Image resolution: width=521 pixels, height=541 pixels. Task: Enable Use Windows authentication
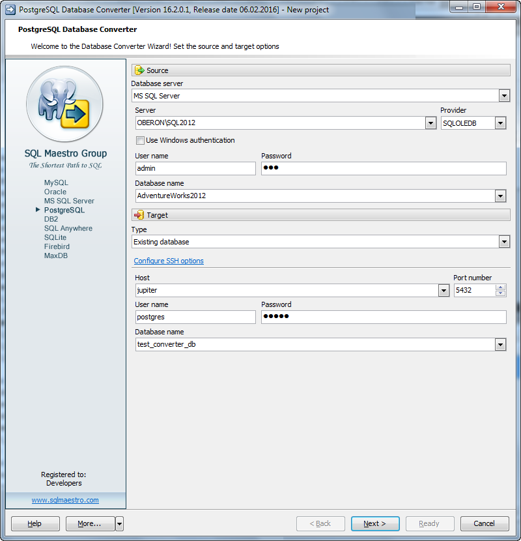140,140
